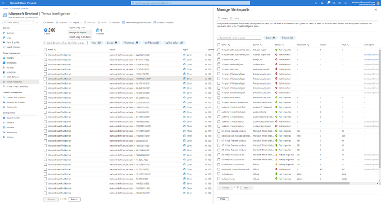Viewport: 381px width, 204px height.
Task: Follow the Microsoft Sentinel breadcrumb link
Action: pos(20,8)
